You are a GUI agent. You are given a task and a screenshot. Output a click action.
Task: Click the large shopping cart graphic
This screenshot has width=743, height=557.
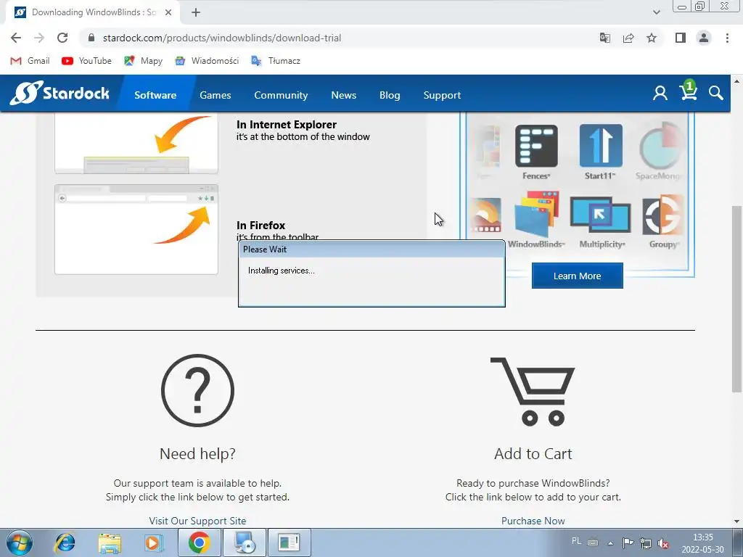533,391
